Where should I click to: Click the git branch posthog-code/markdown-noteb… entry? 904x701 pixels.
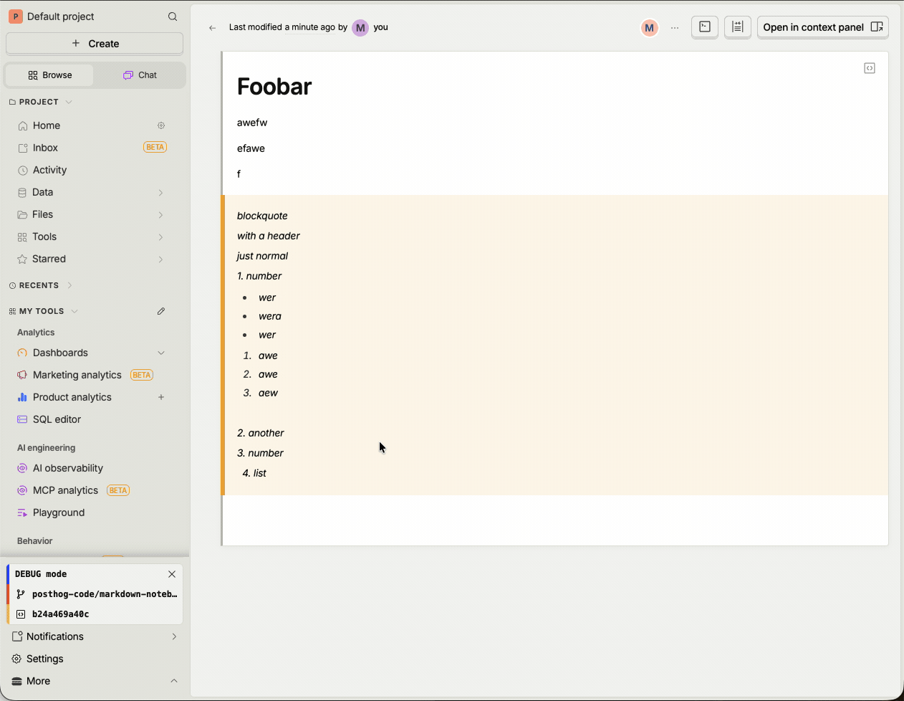pyautogui.click(x=96, y=594)
